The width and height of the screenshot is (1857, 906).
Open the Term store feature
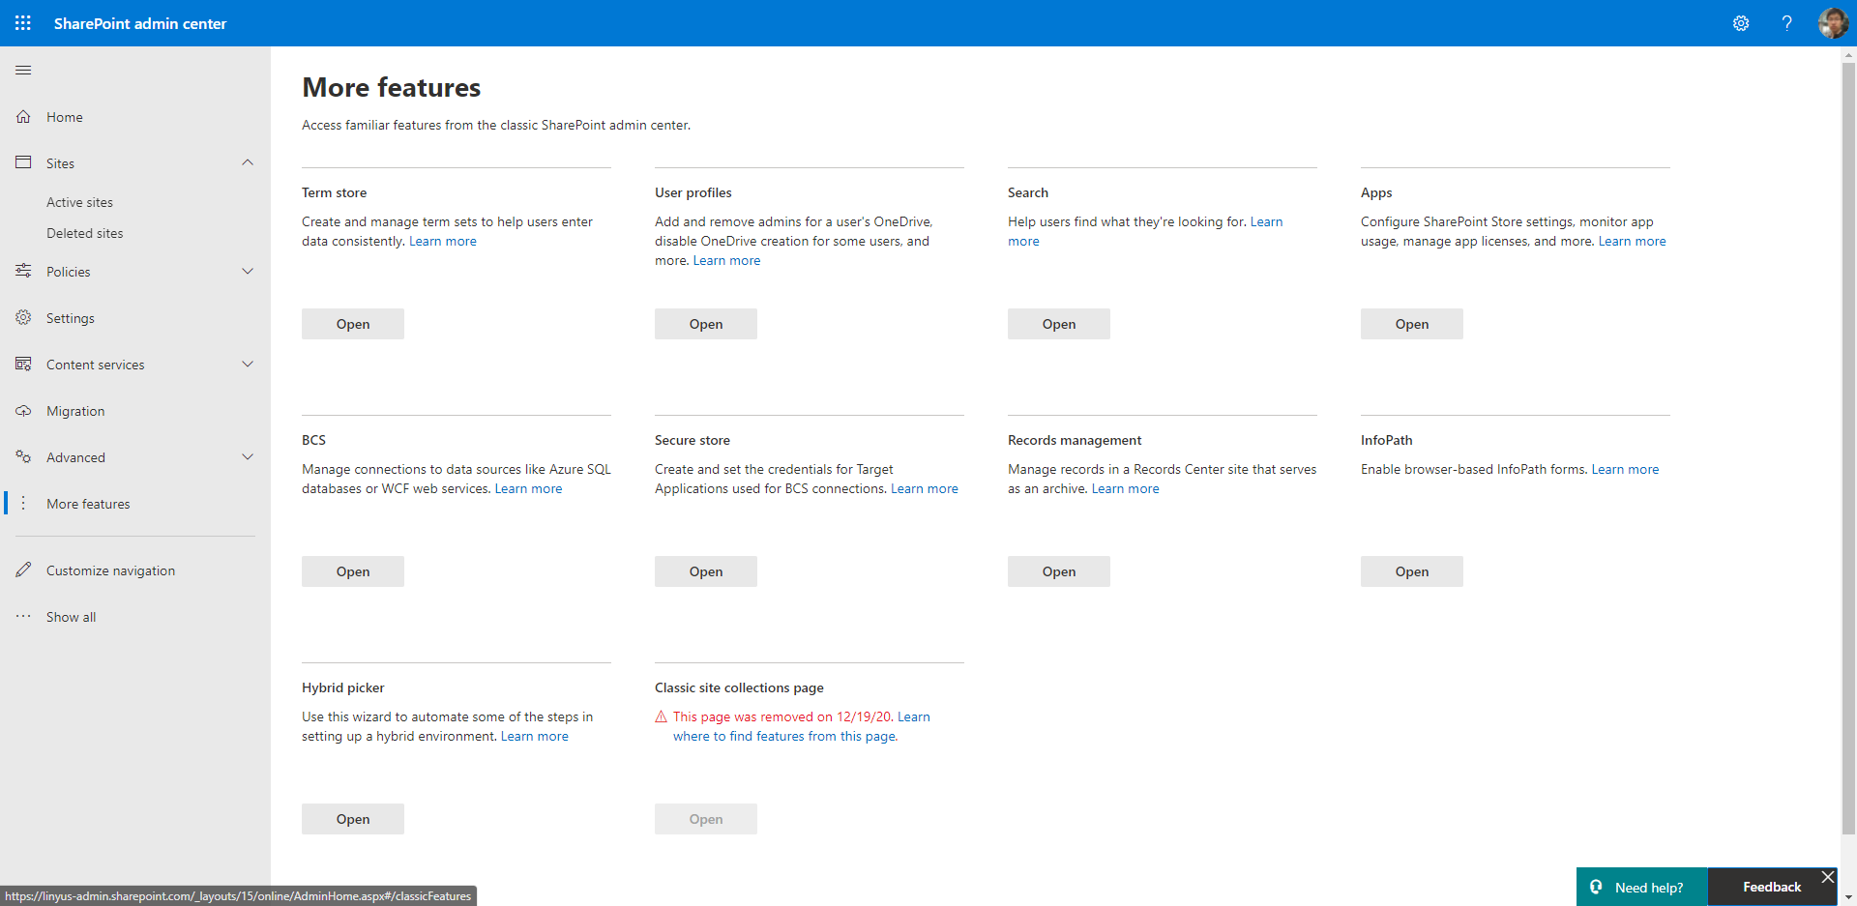click(352, 323)
